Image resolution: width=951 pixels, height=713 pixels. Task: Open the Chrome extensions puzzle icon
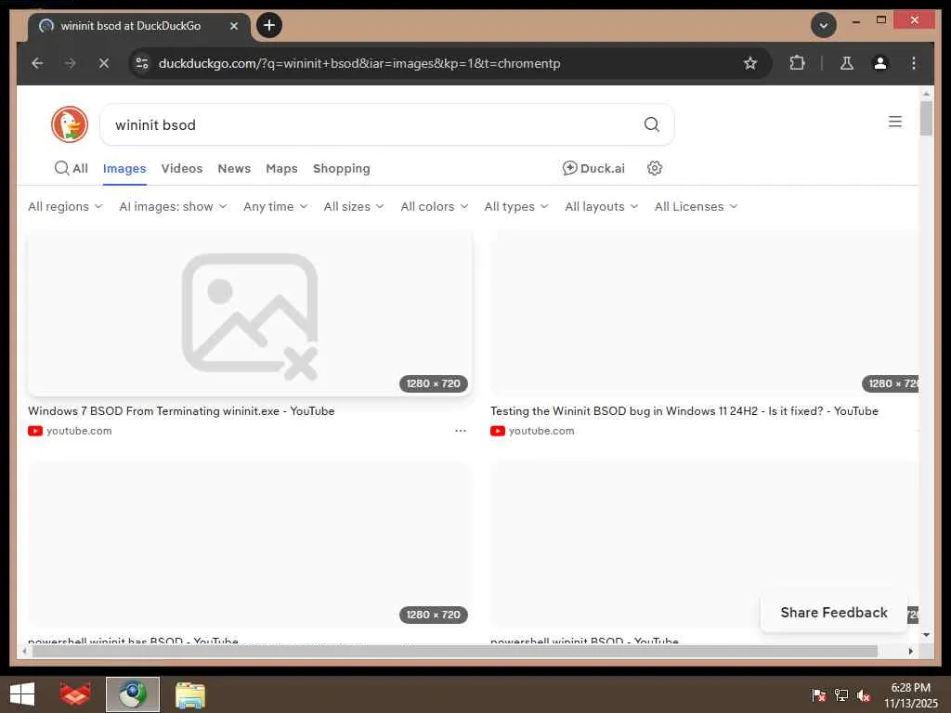[x=797, y=63]
